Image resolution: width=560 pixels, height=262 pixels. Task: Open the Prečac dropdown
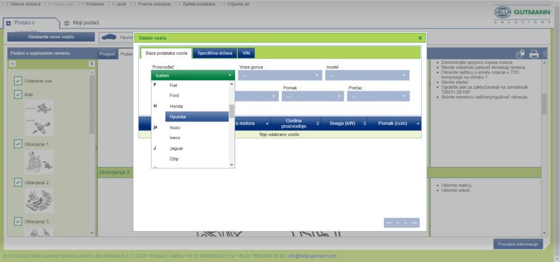point(378,96)
